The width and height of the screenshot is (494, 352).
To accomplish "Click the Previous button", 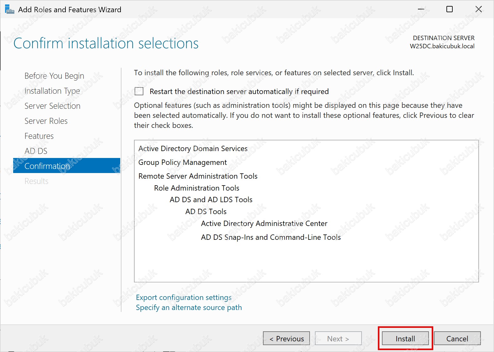I will (286, 339).
